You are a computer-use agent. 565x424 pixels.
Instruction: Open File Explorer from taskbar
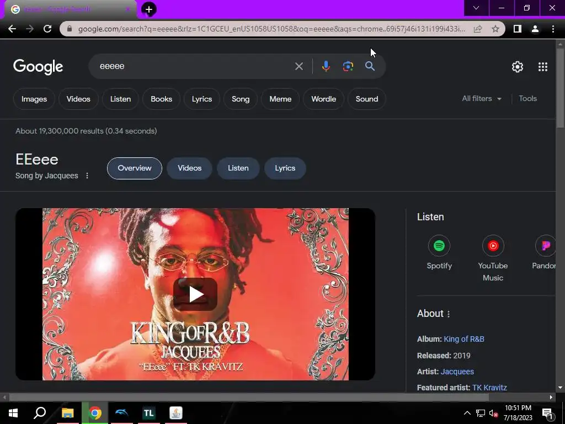click(x=67, y=413)
